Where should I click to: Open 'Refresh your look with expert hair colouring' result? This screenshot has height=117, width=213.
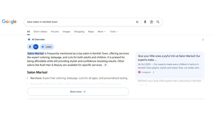(170, 82)
